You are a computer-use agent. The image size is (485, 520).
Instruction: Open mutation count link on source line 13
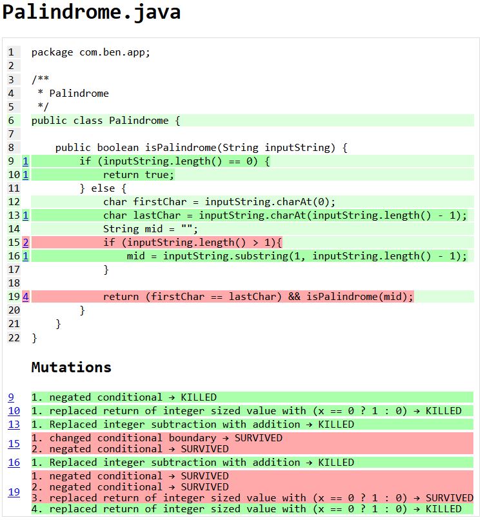[25, 215]
